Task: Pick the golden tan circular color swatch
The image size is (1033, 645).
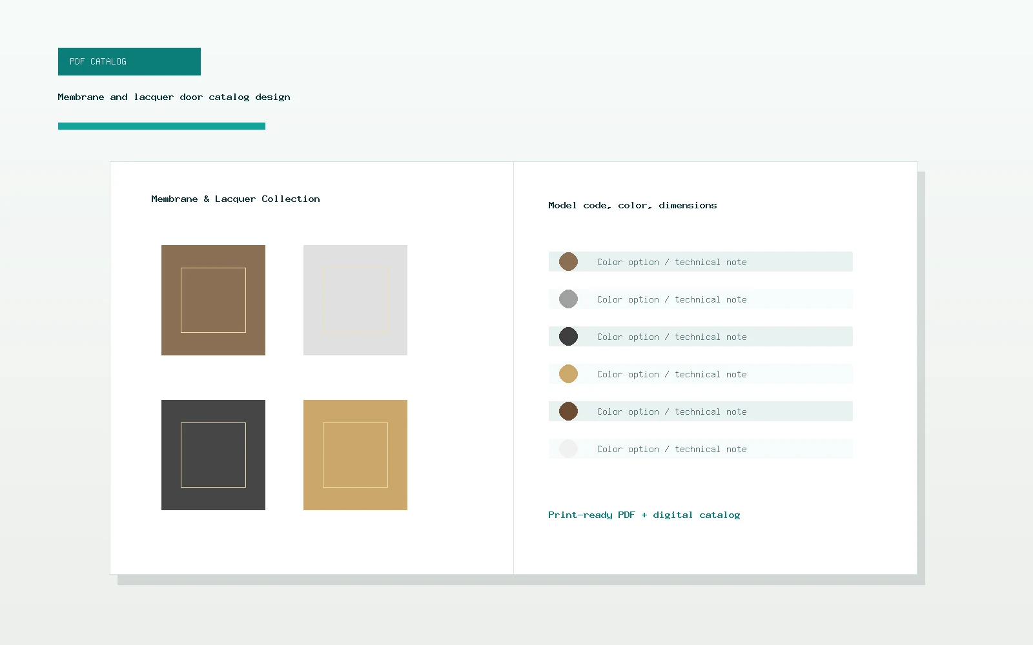Action: point(568,374)
